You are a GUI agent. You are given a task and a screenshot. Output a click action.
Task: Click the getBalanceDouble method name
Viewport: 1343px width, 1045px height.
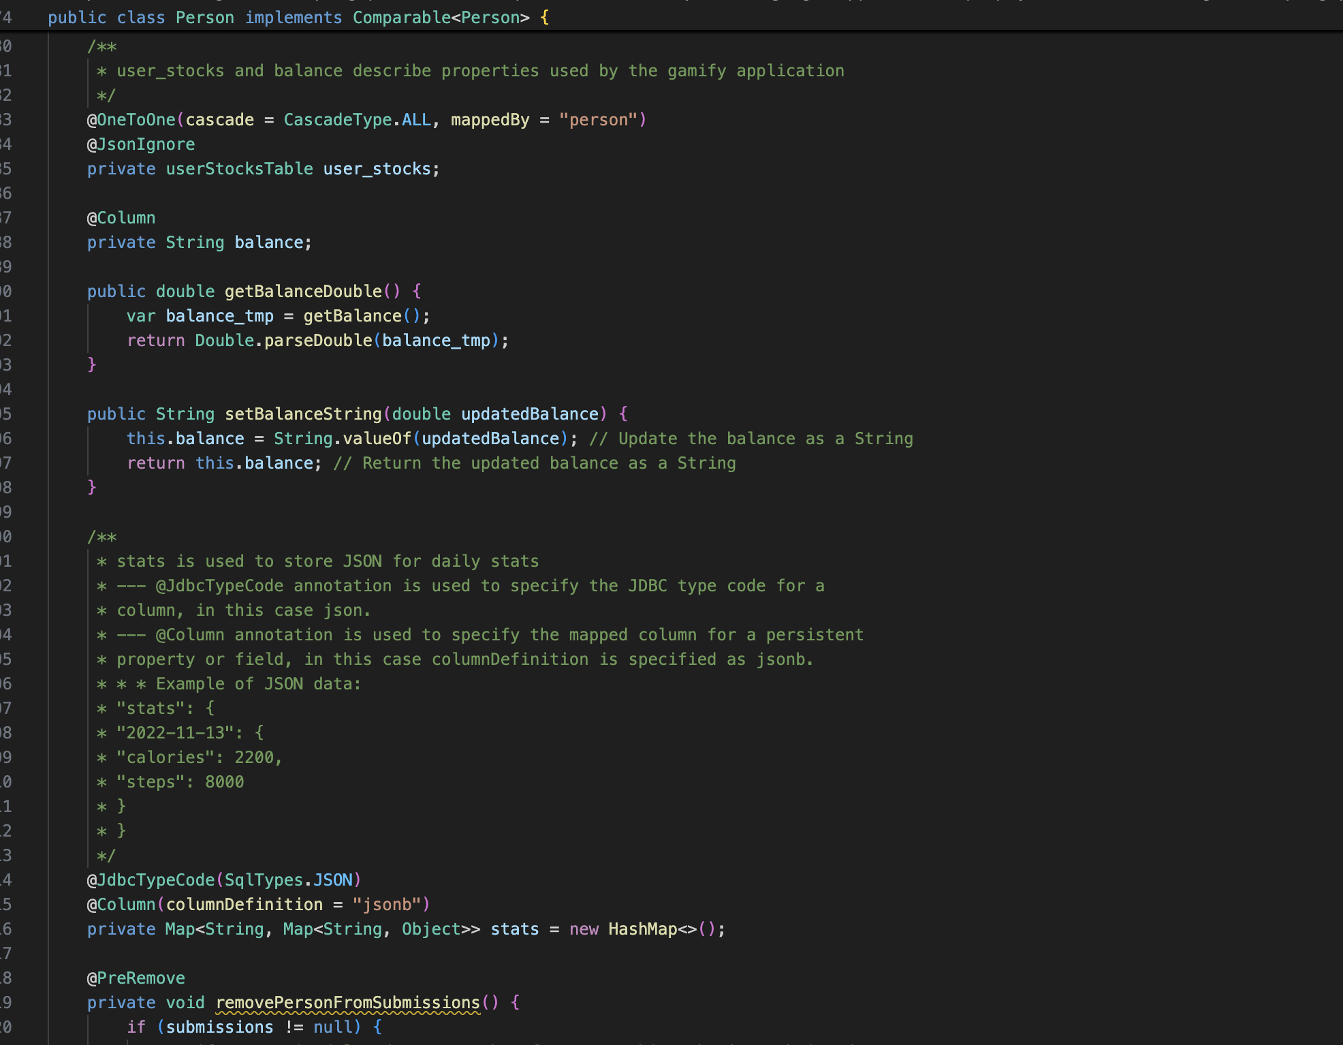pyautogui.click(x=303, y=292)
